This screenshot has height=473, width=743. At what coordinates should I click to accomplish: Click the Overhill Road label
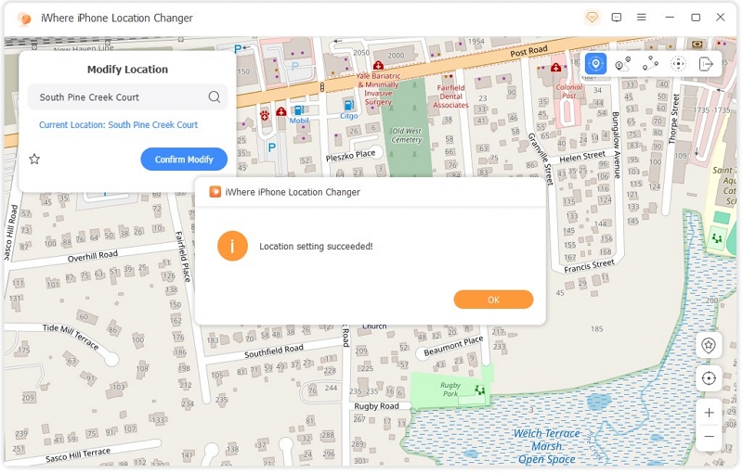[x=92, y=256]
